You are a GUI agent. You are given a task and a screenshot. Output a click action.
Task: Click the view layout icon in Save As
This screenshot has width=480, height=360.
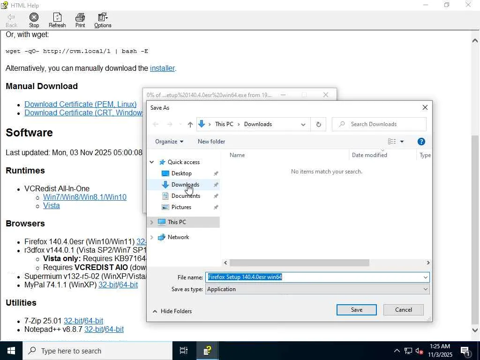(x=392, y=142)
